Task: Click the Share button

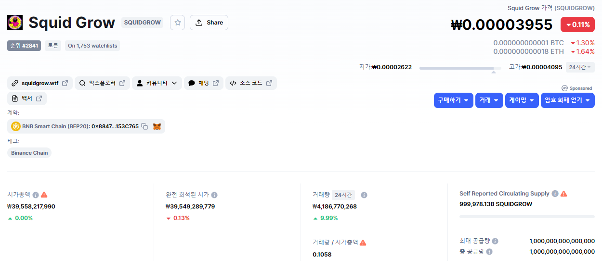Action: point(209,23)
